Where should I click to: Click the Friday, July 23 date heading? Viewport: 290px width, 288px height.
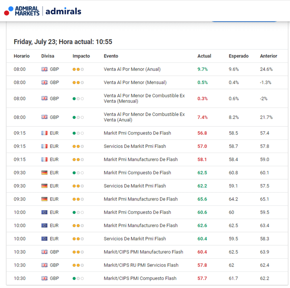point(63,42)
